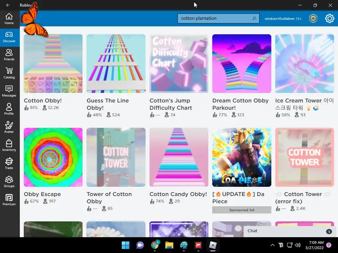Image resolution: width=338 pixels, height=253 pixels.
Task: Go to Profile in the sidebar
Action: 9,109
